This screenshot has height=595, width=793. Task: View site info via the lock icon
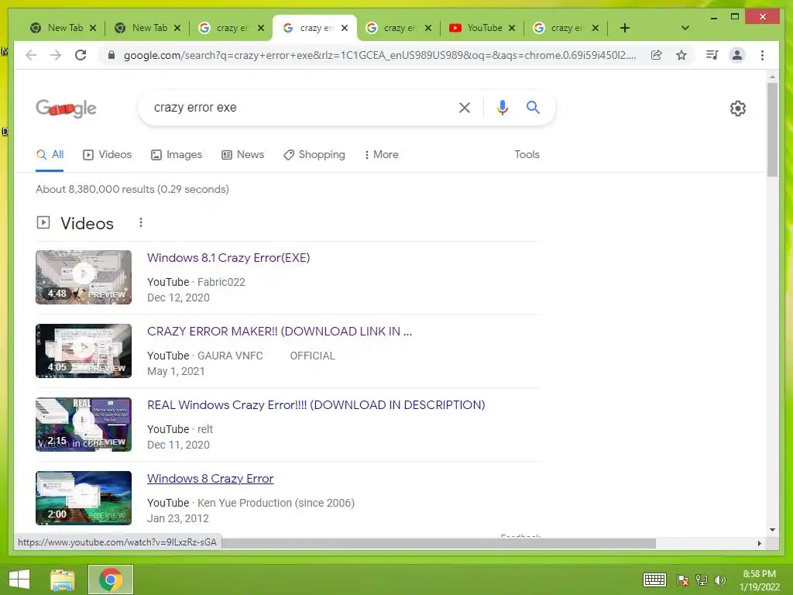112,55
